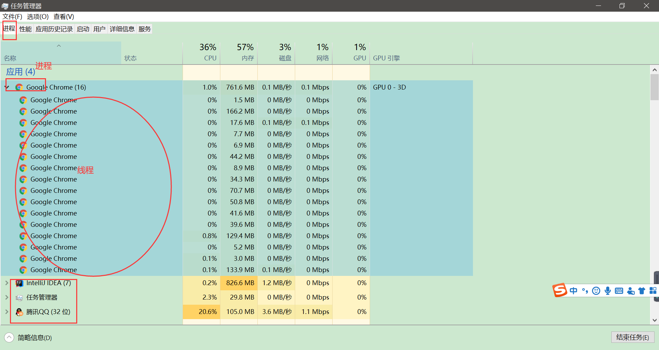Viewport: 659px width, 350px height.
Task: Click the Sogou punctuation mode icon
Action: click(585, 291)
